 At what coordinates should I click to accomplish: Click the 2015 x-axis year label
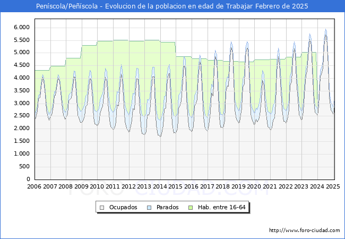pos(176,186)
